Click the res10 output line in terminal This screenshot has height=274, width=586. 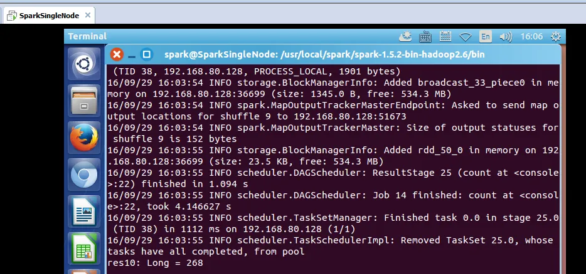tap(155, 263)
